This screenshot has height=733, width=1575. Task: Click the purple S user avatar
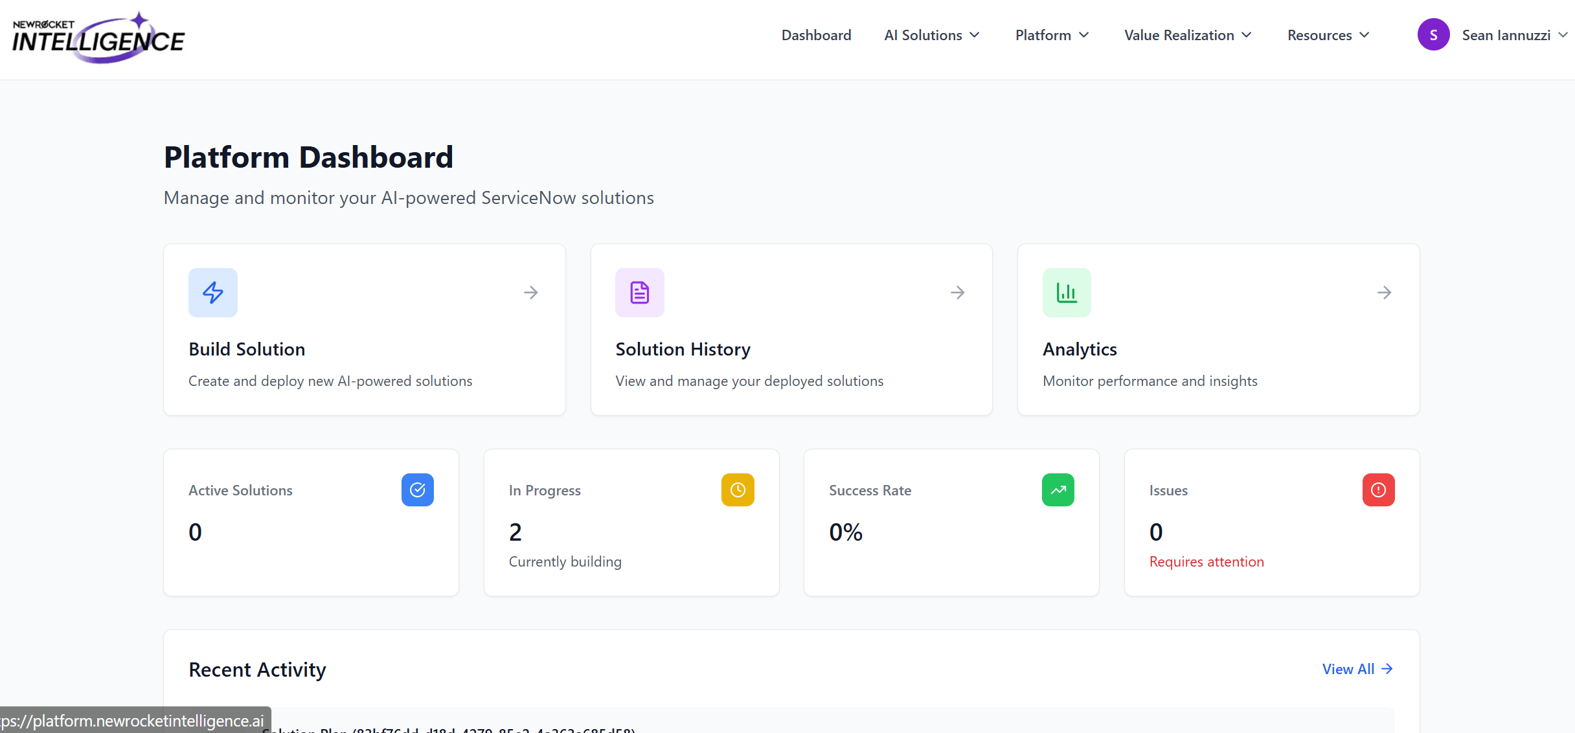point(1434,35)
